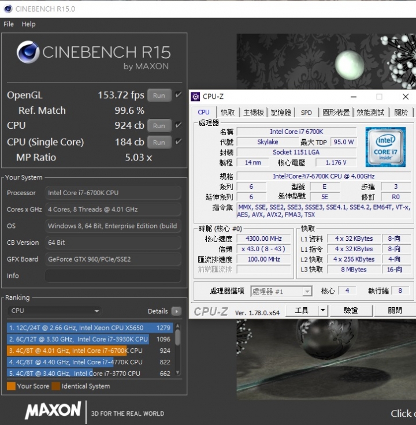
Task: Click the Your Score orange swatch
Action: click(x=11, y=386)
